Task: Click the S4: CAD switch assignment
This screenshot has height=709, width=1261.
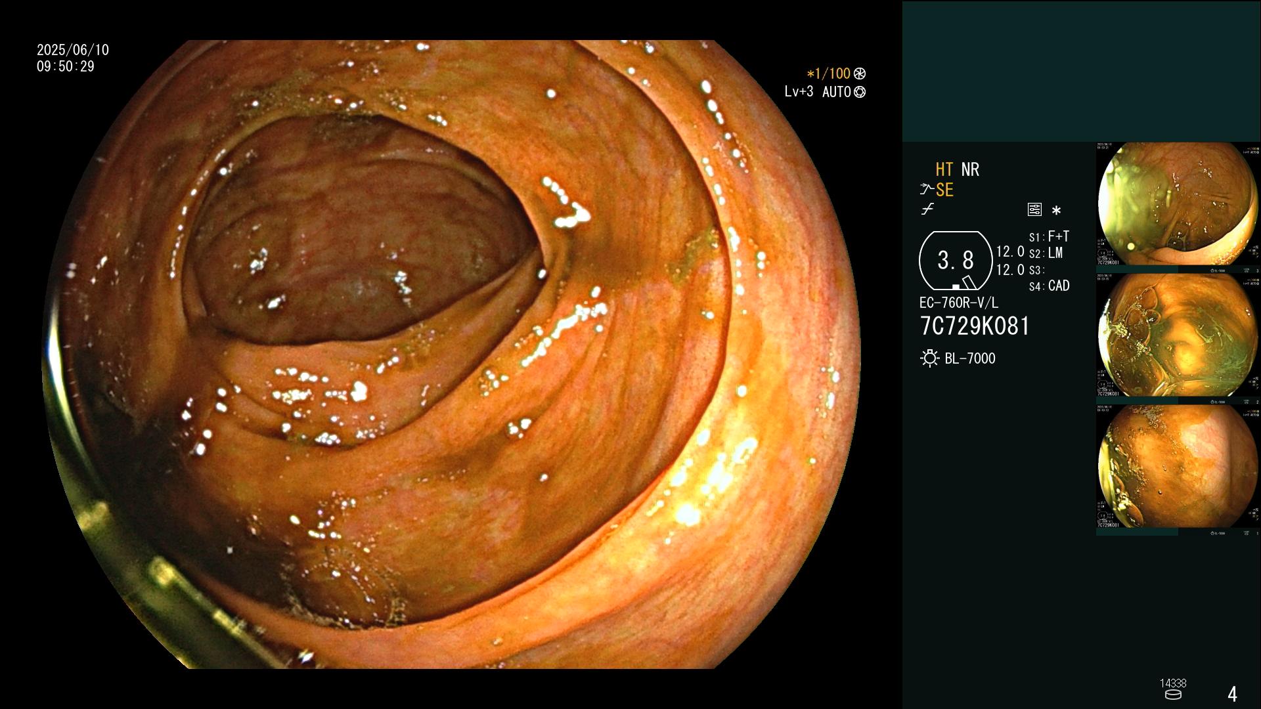Action: pos(1049,286)
